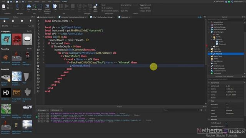The height and width of the screenshot is (138, 246).
Task: Click the Resume arrow icon
Action: 66,6
